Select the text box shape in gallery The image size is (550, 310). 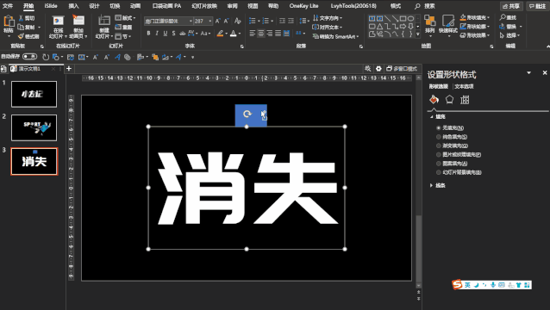click(x=372, y=19)
